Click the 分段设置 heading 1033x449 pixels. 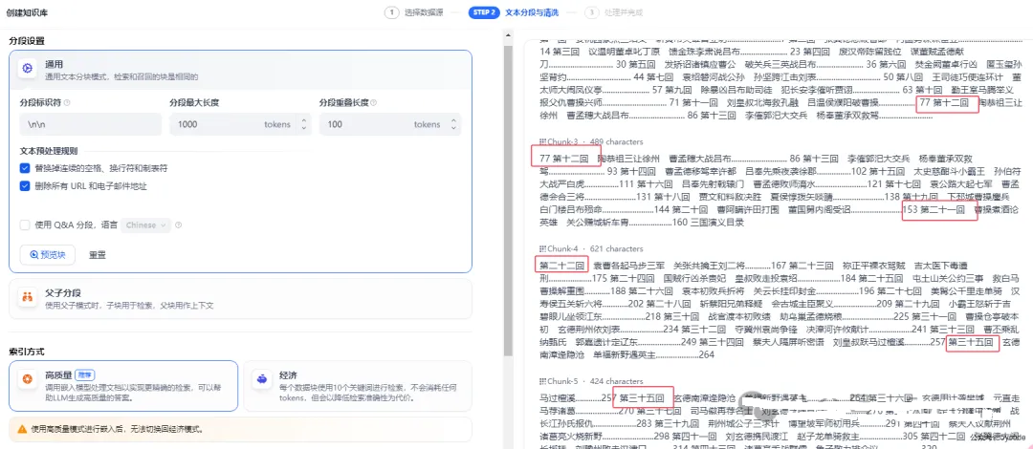pyautogui.click(x=27, y=41)
